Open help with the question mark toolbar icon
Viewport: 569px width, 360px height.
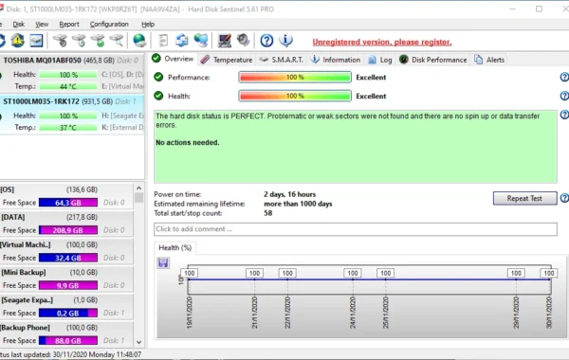(x=266, y=40)
